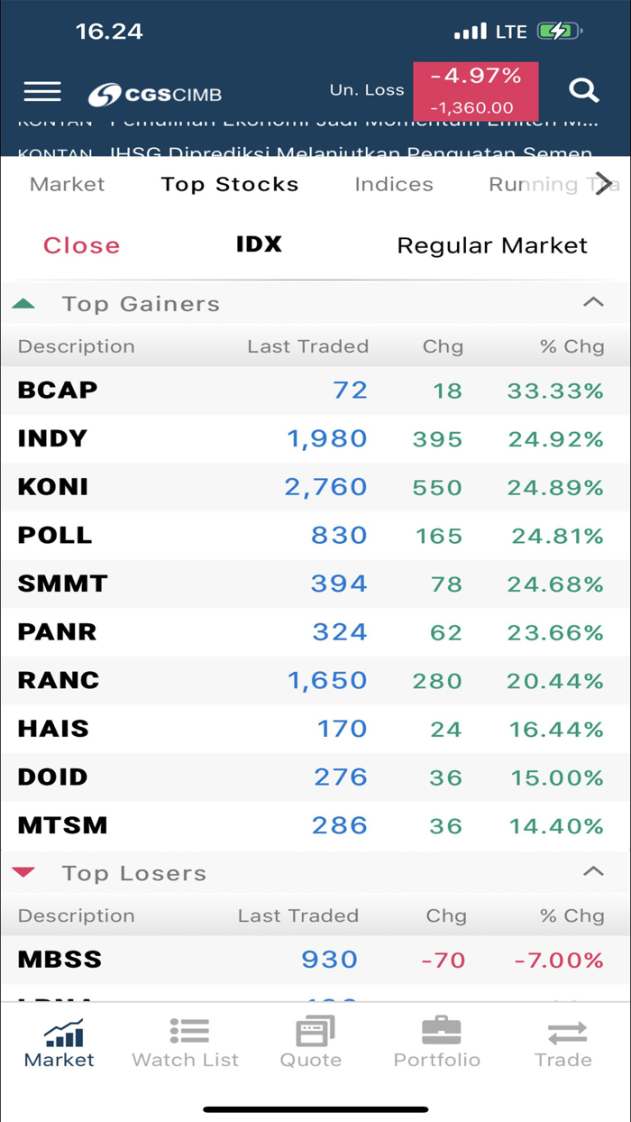This screenshot has width=631, height=1122.
Task: Toggle the green Top Gainers triangle indicator
Action: (x=24, y=303)
